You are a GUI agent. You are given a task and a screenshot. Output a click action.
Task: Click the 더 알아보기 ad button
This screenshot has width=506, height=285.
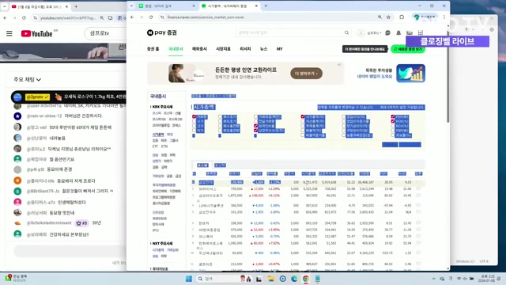click(306, 74)
